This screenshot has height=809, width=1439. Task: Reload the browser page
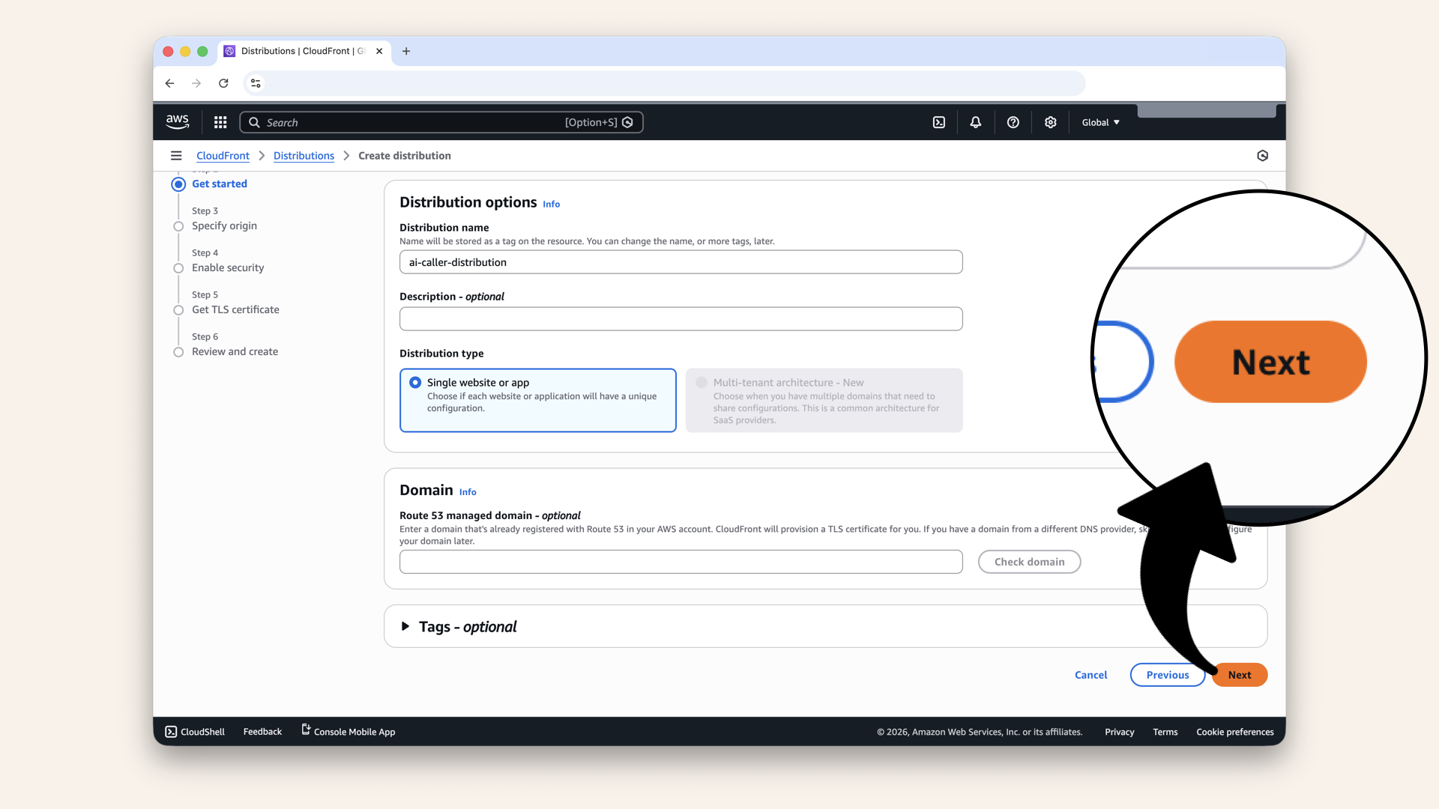pyautogui.click(x=223, y=83)
